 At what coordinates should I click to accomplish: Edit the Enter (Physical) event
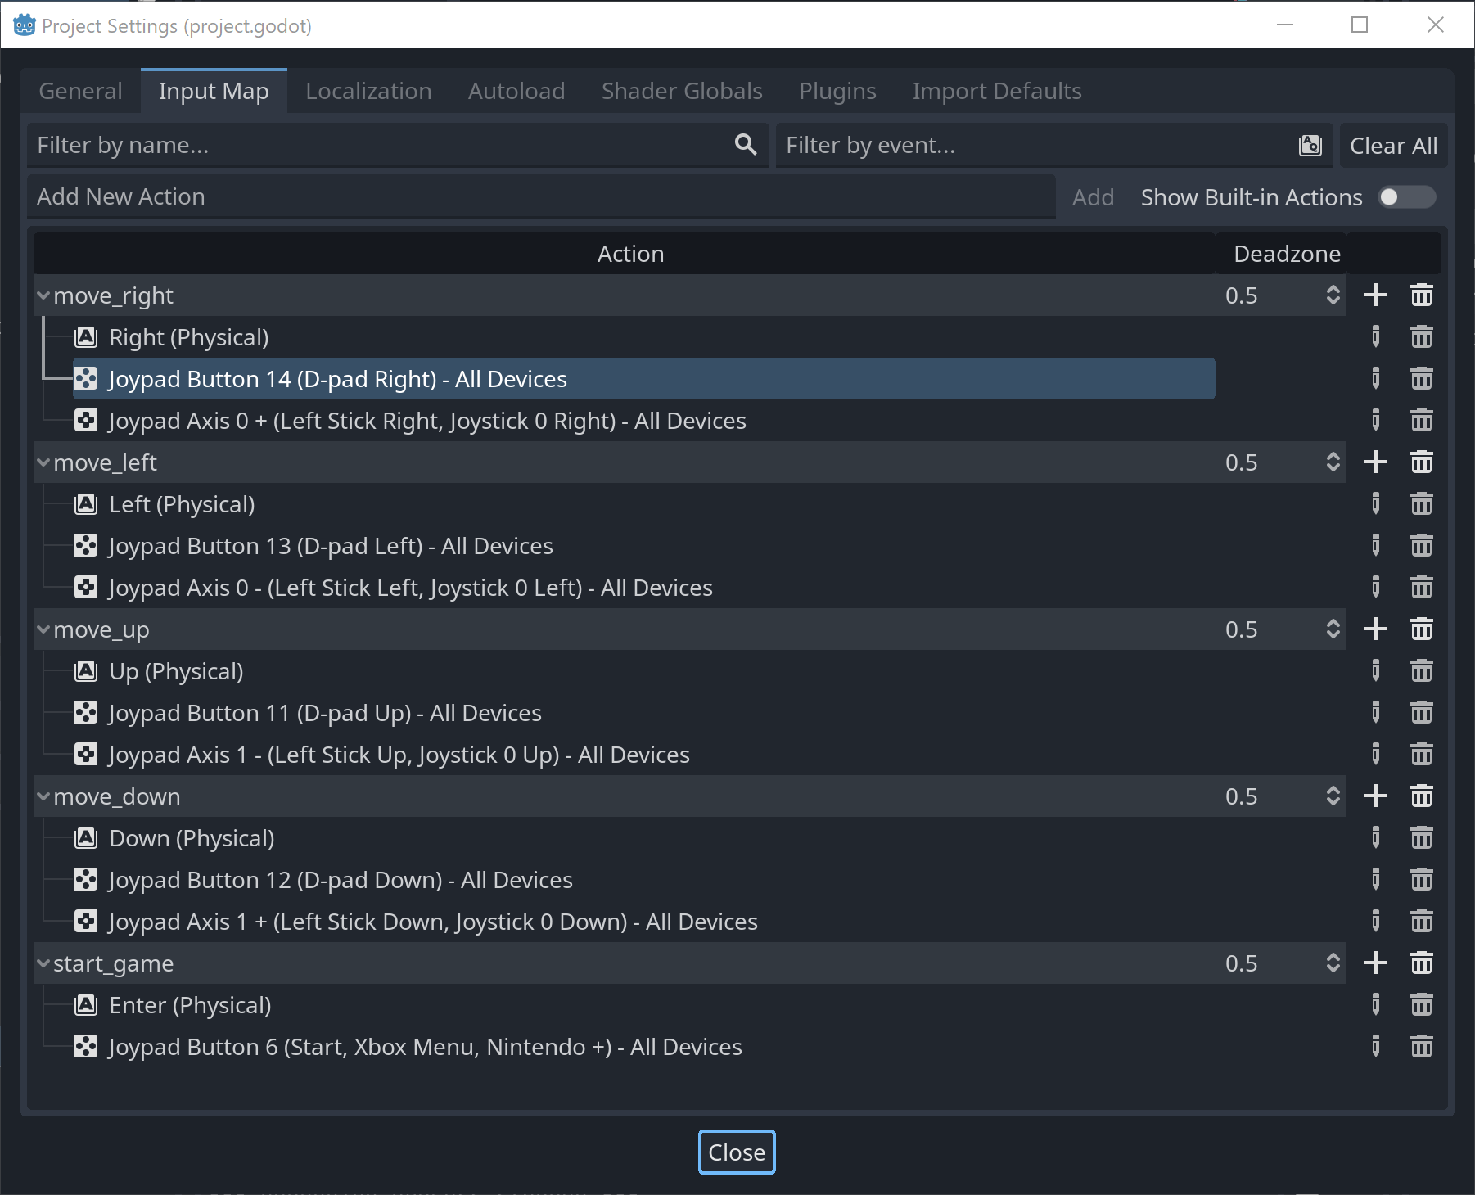1376,1005
